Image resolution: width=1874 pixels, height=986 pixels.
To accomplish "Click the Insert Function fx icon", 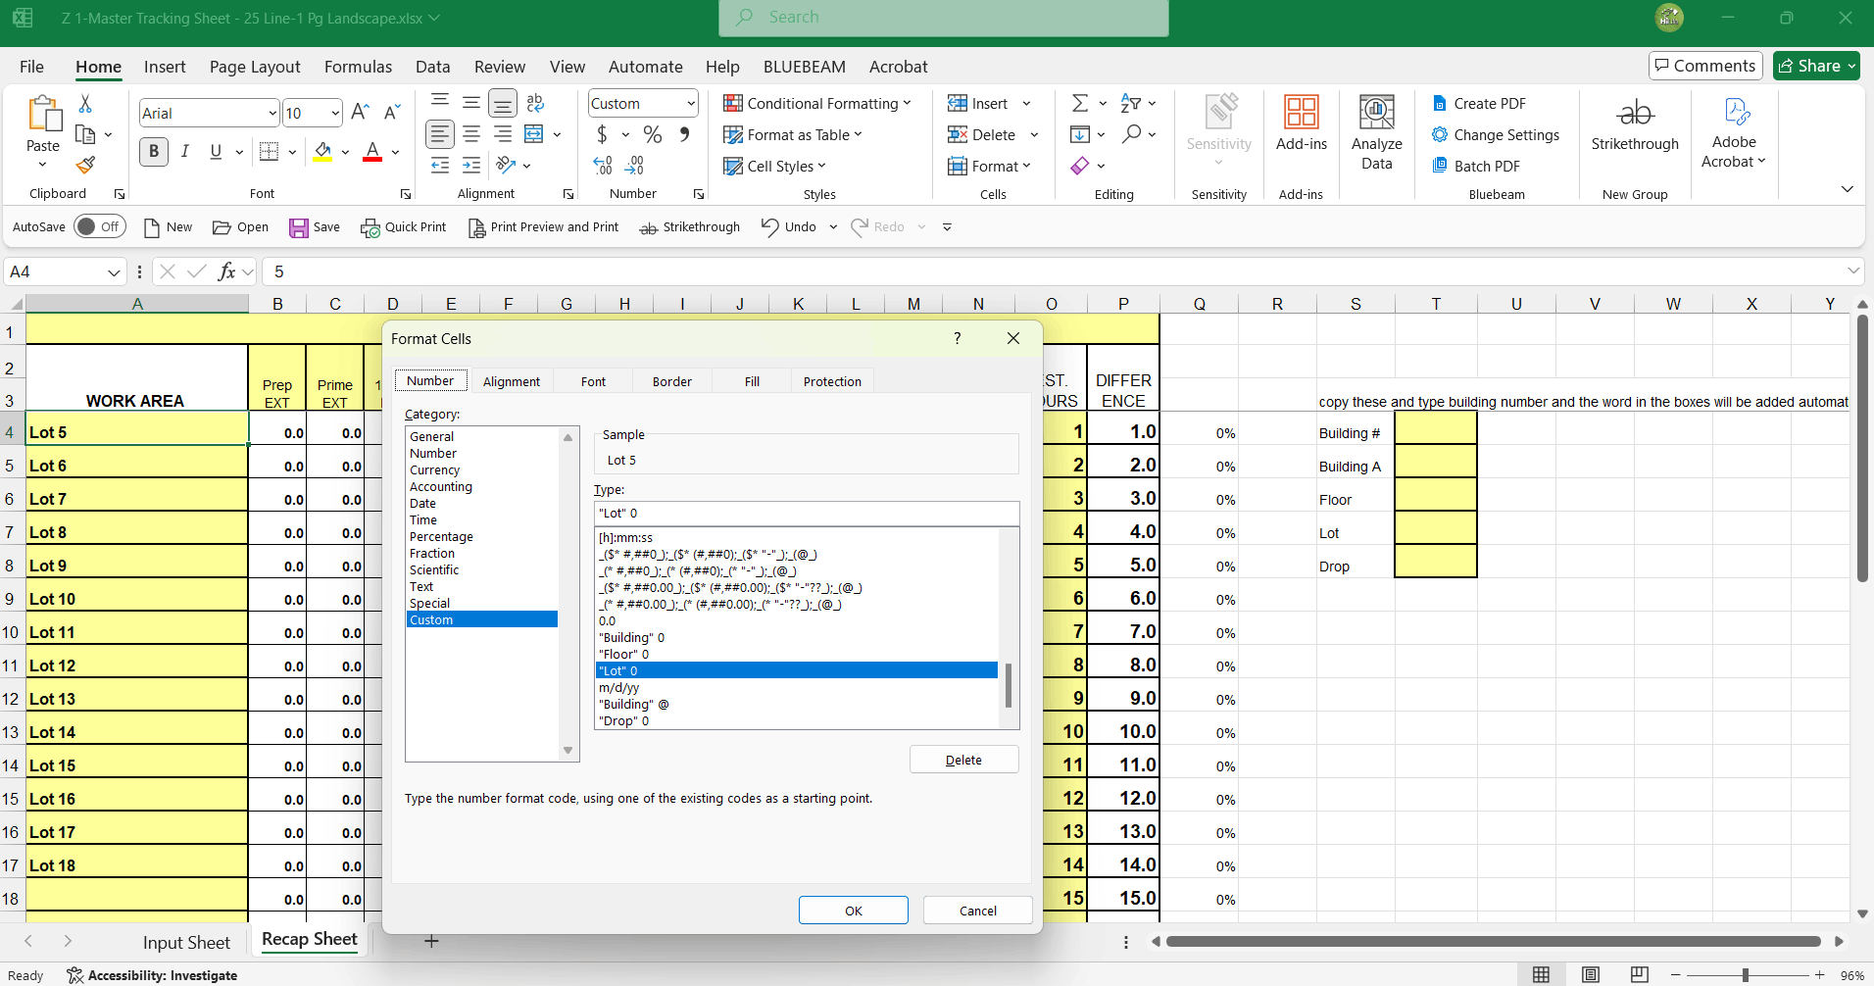I will tap(227, 271).
